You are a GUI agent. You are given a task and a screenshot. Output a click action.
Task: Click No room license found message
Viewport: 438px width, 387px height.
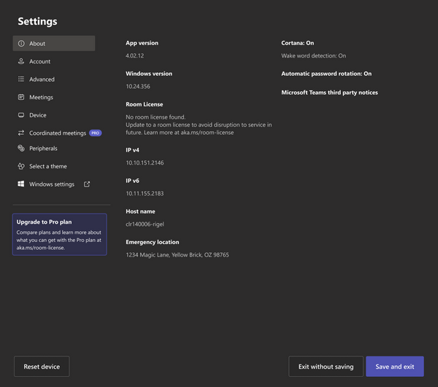[x=155, y=117]
